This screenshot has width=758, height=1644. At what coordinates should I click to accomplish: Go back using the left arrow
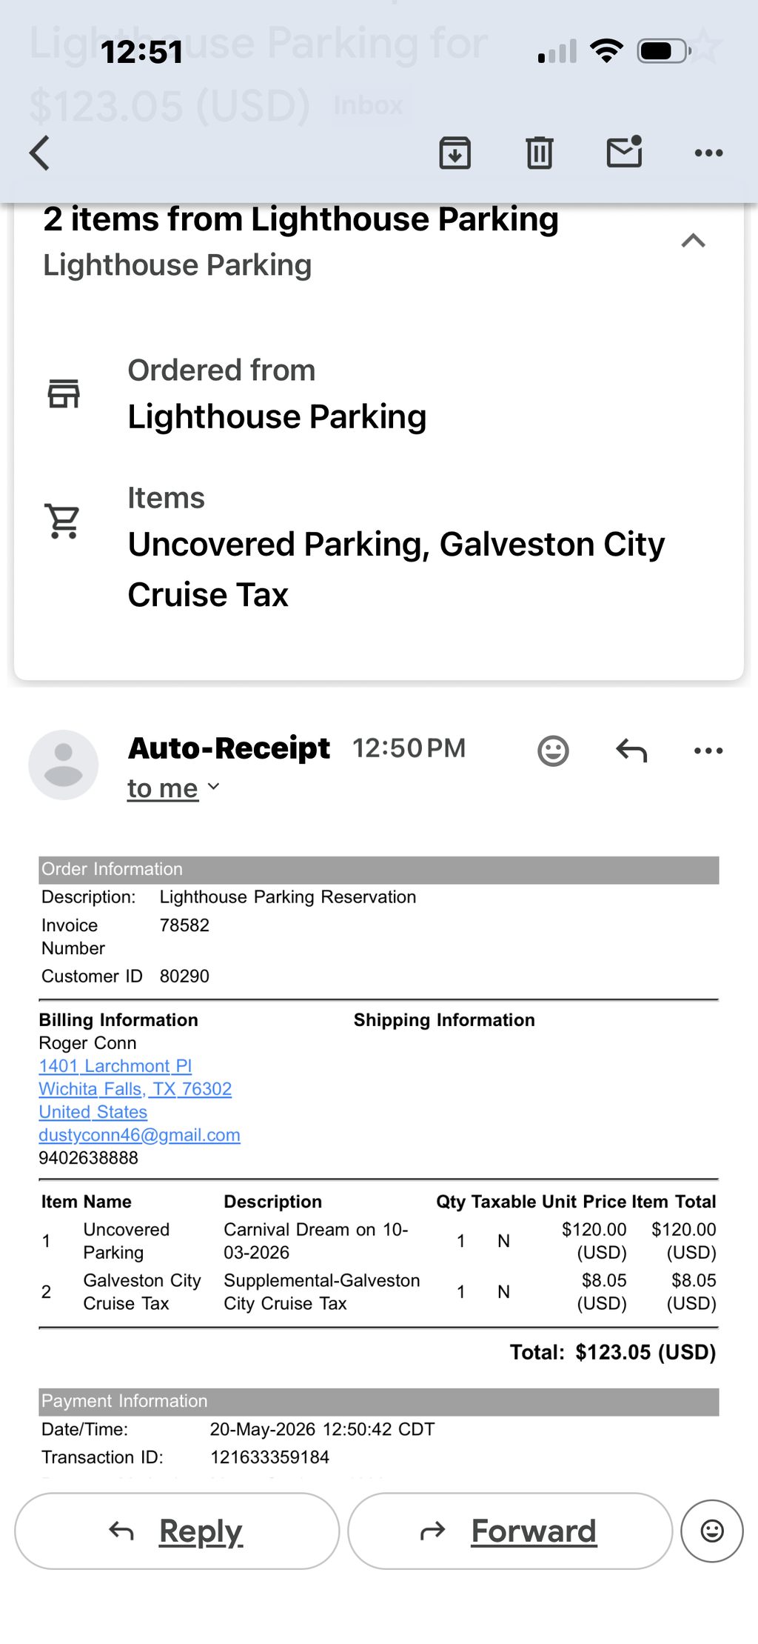coord(40,153)
